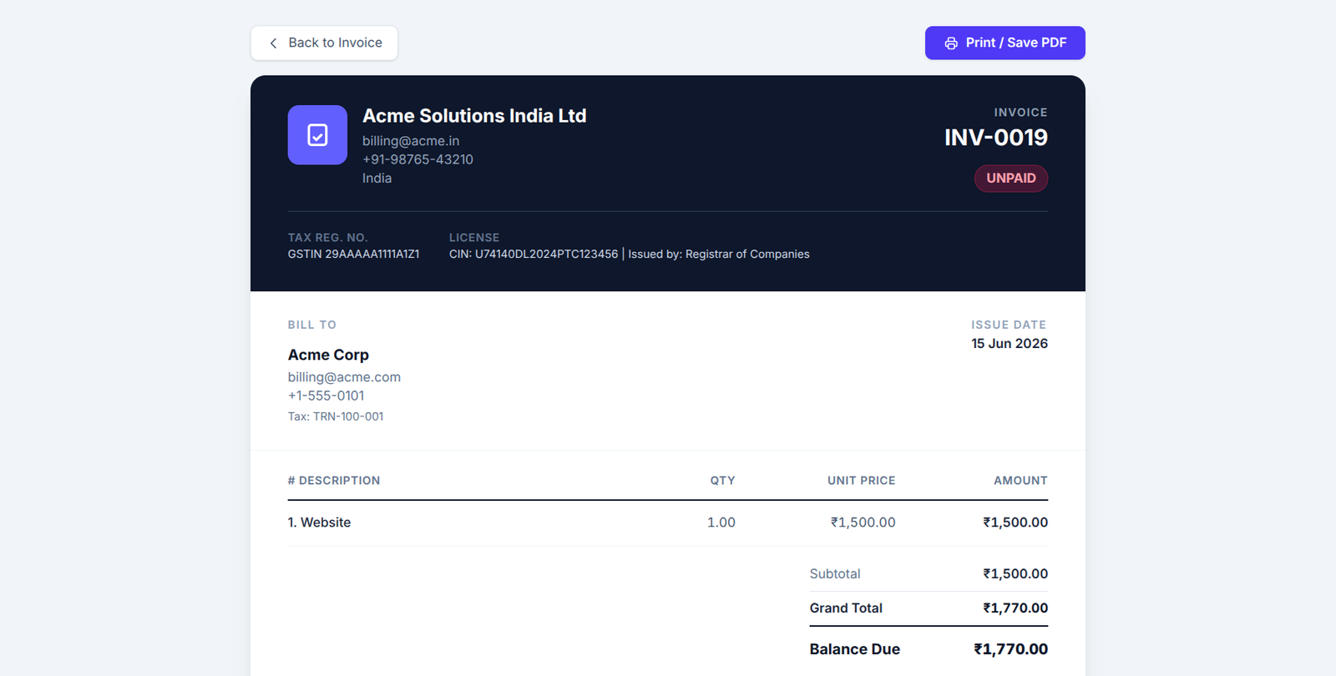The image size is (1336, 676).
Task: Click the BILL TO heading
Action: 311,325
